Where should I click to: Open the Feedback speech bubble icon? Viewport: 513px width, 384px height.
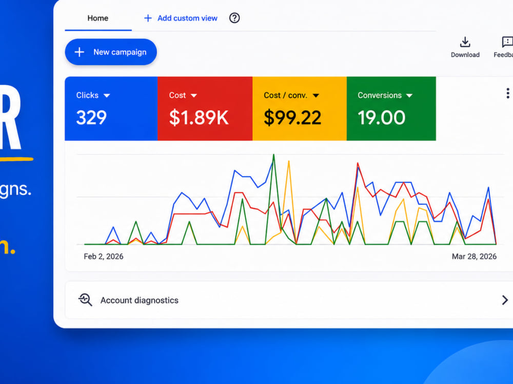click(507, 42)
